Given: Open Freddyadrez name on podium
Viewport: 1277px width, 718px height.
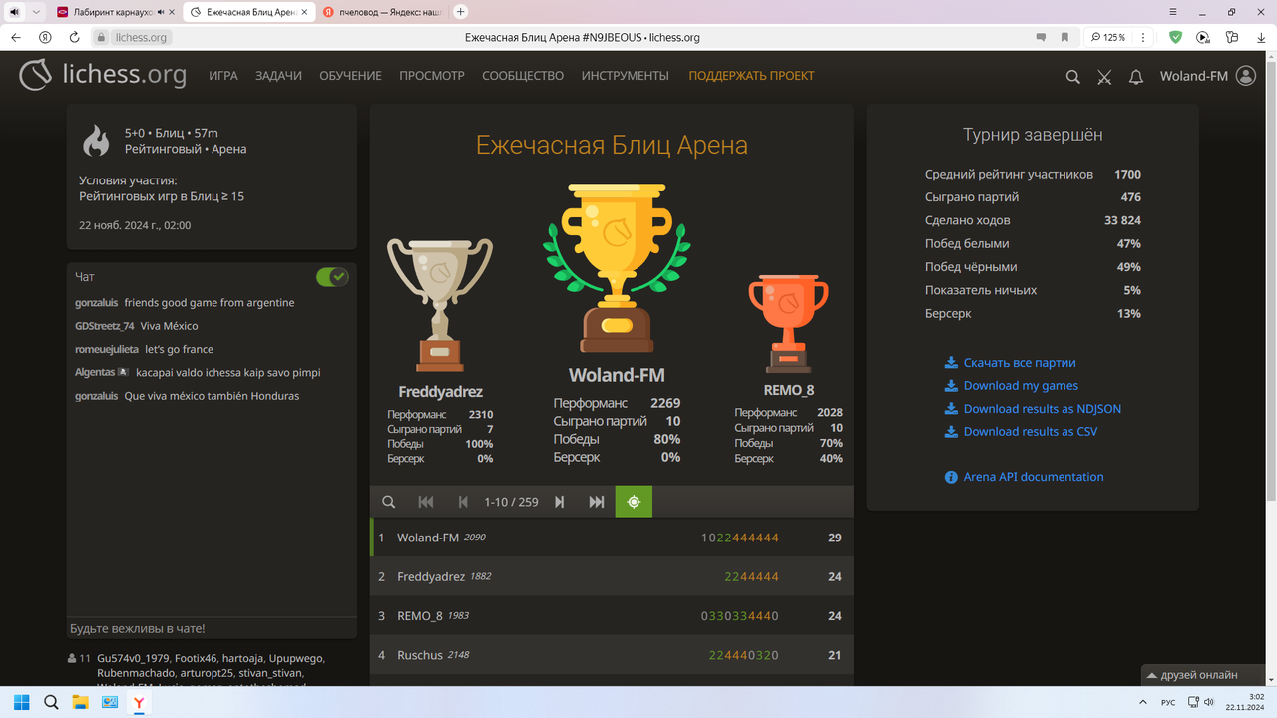Looking at the screenshot, I should click(x=440, y=392).
